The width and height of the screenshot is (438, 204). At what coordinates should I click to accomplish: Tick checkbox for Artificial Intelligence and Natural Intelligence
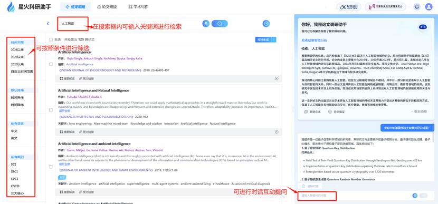51,110
